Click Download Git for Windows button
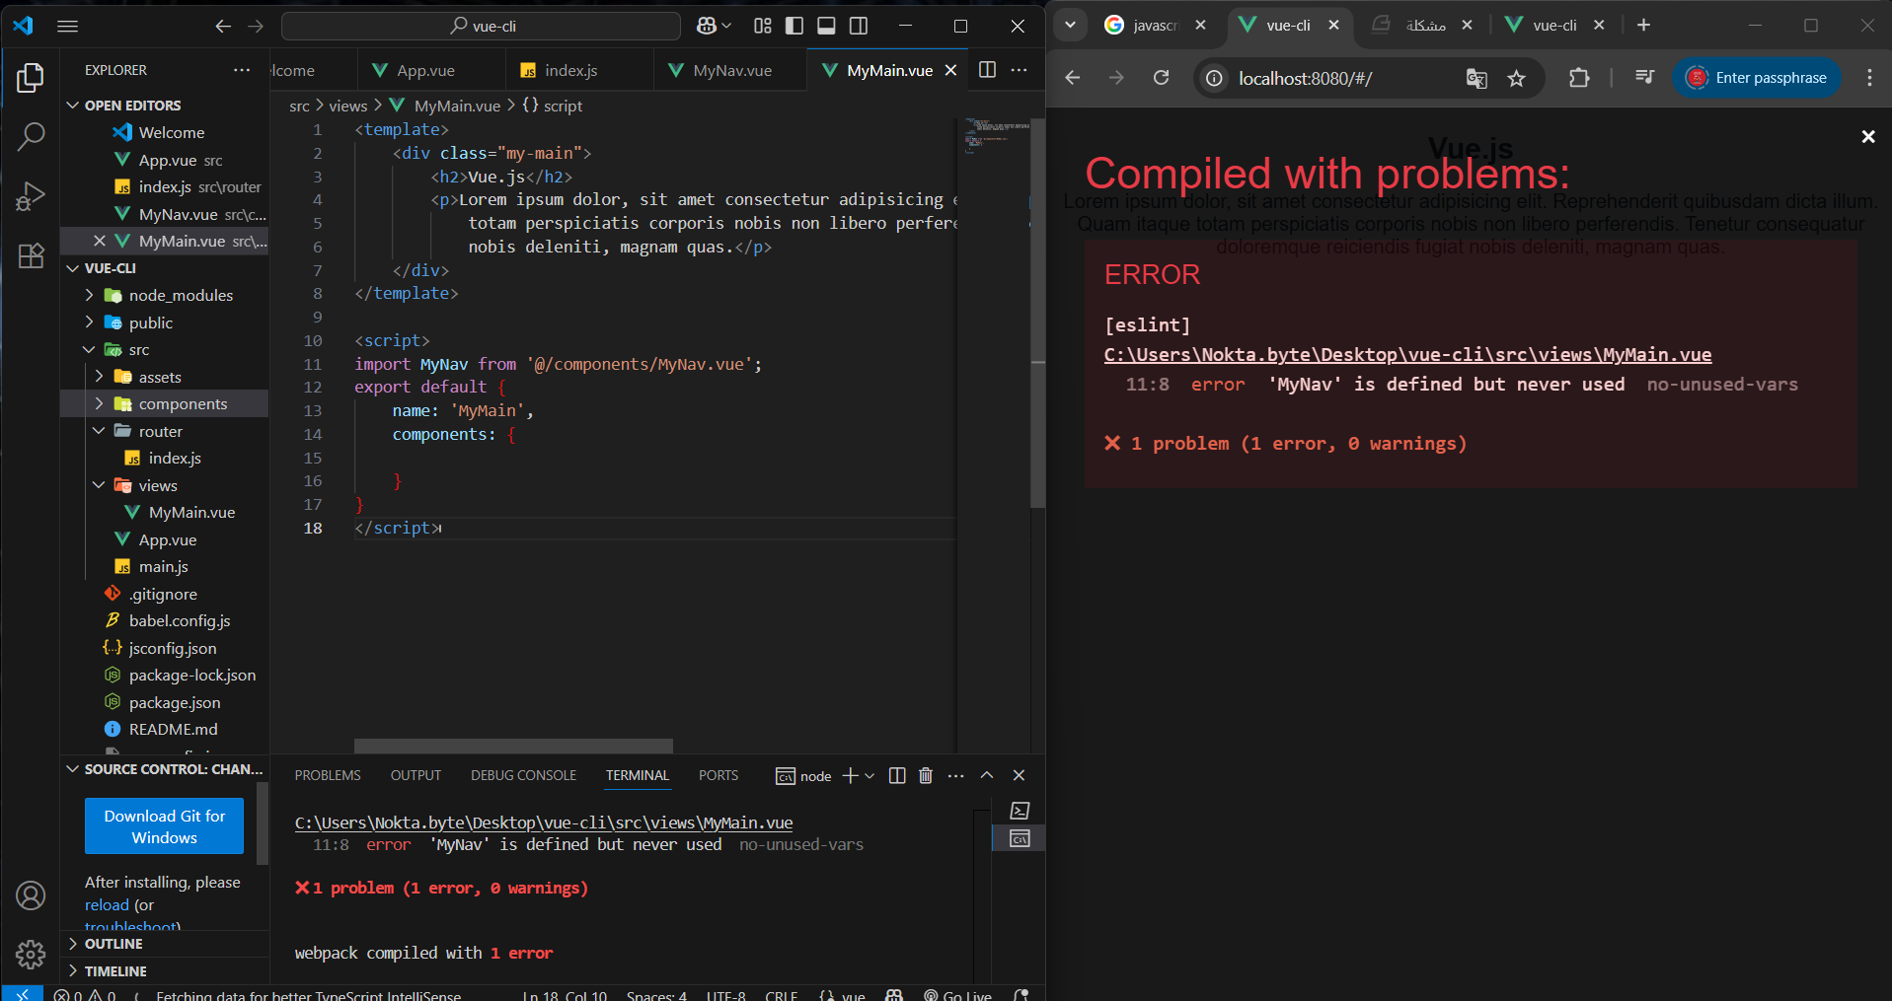This screenshot has height=1001, width=1892. [164, 826]
